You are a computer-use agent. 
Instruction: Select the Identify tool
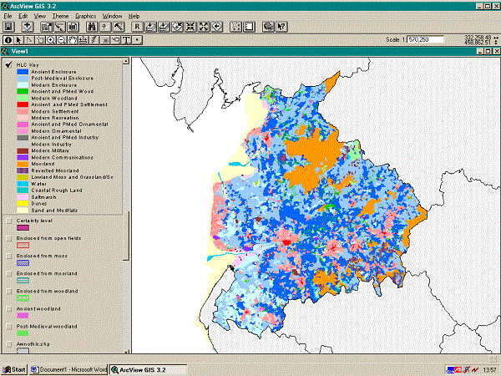click(8, 40)
